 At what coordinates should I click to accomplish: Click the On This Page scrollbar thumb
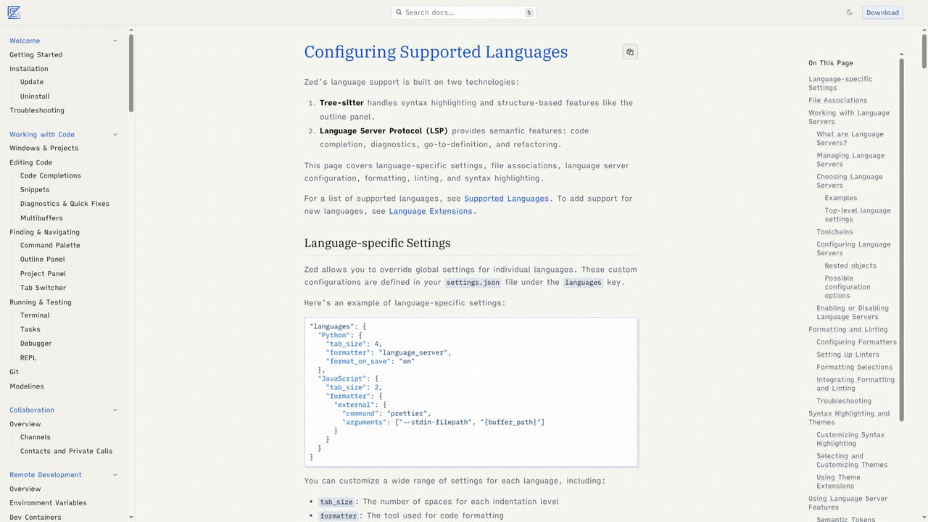point(901,239)
